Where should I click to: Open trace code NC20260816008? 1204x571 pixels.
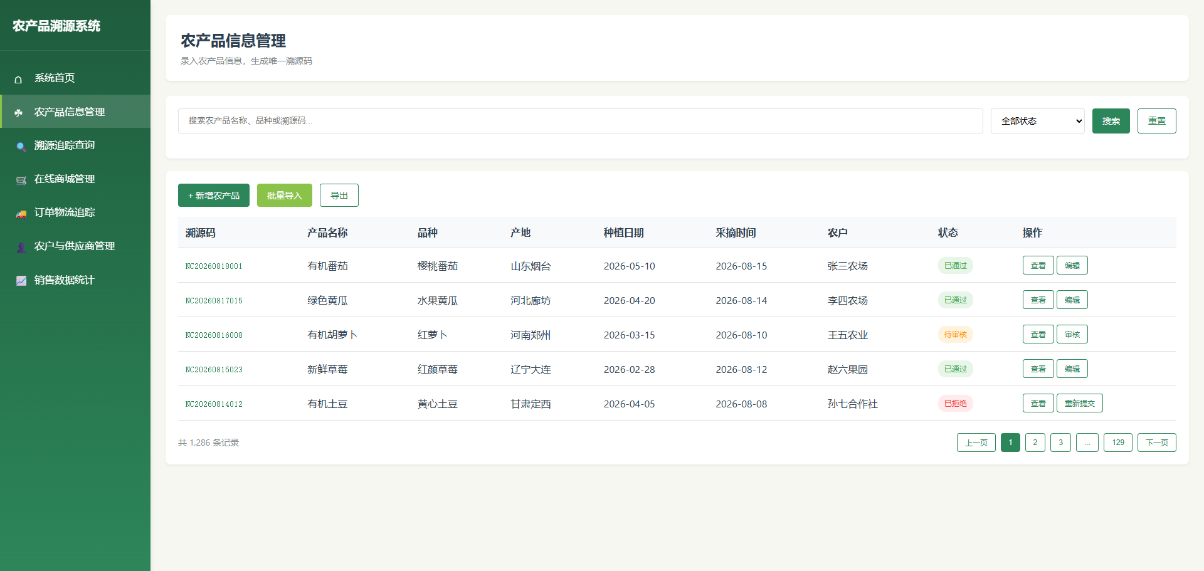click(x=214, y=335)
